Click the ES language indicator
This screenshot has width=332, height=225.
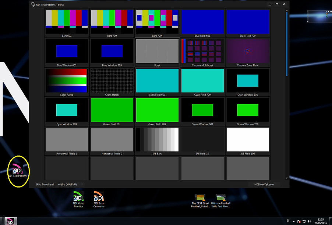288,221
